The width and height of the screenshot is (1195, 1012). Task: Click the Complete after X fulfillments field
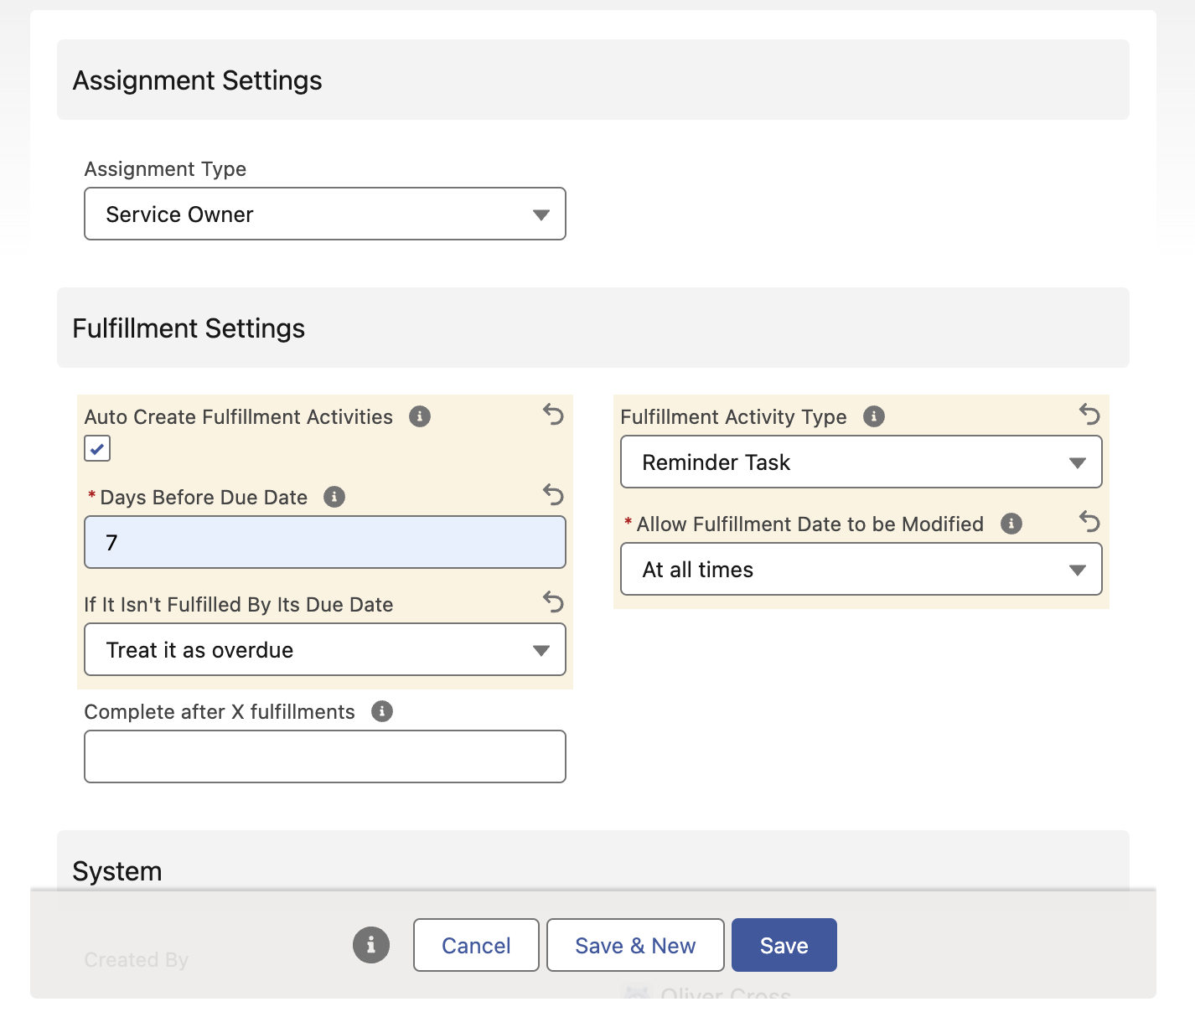coord(325,756)
